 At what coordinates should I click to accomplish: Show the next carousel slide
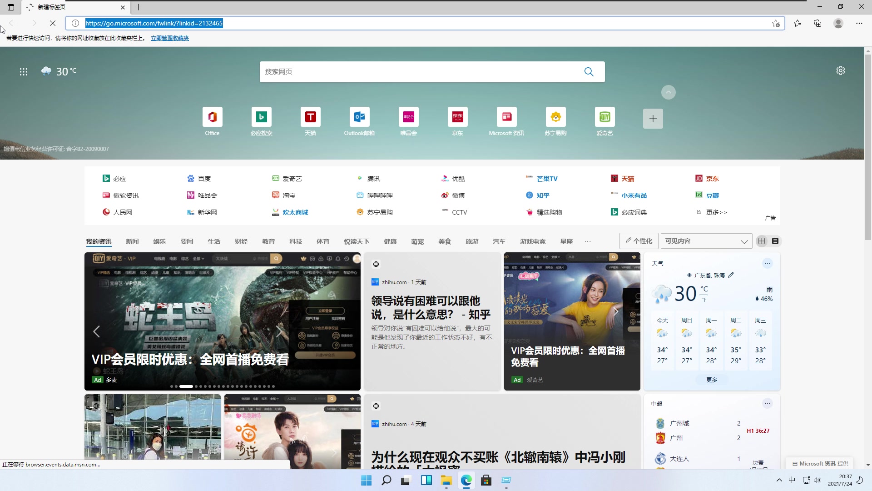pos(279,331)
